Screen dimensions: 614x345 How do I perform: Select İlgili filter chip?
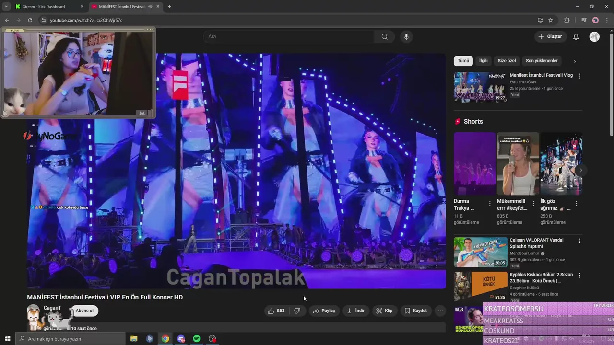483,61
